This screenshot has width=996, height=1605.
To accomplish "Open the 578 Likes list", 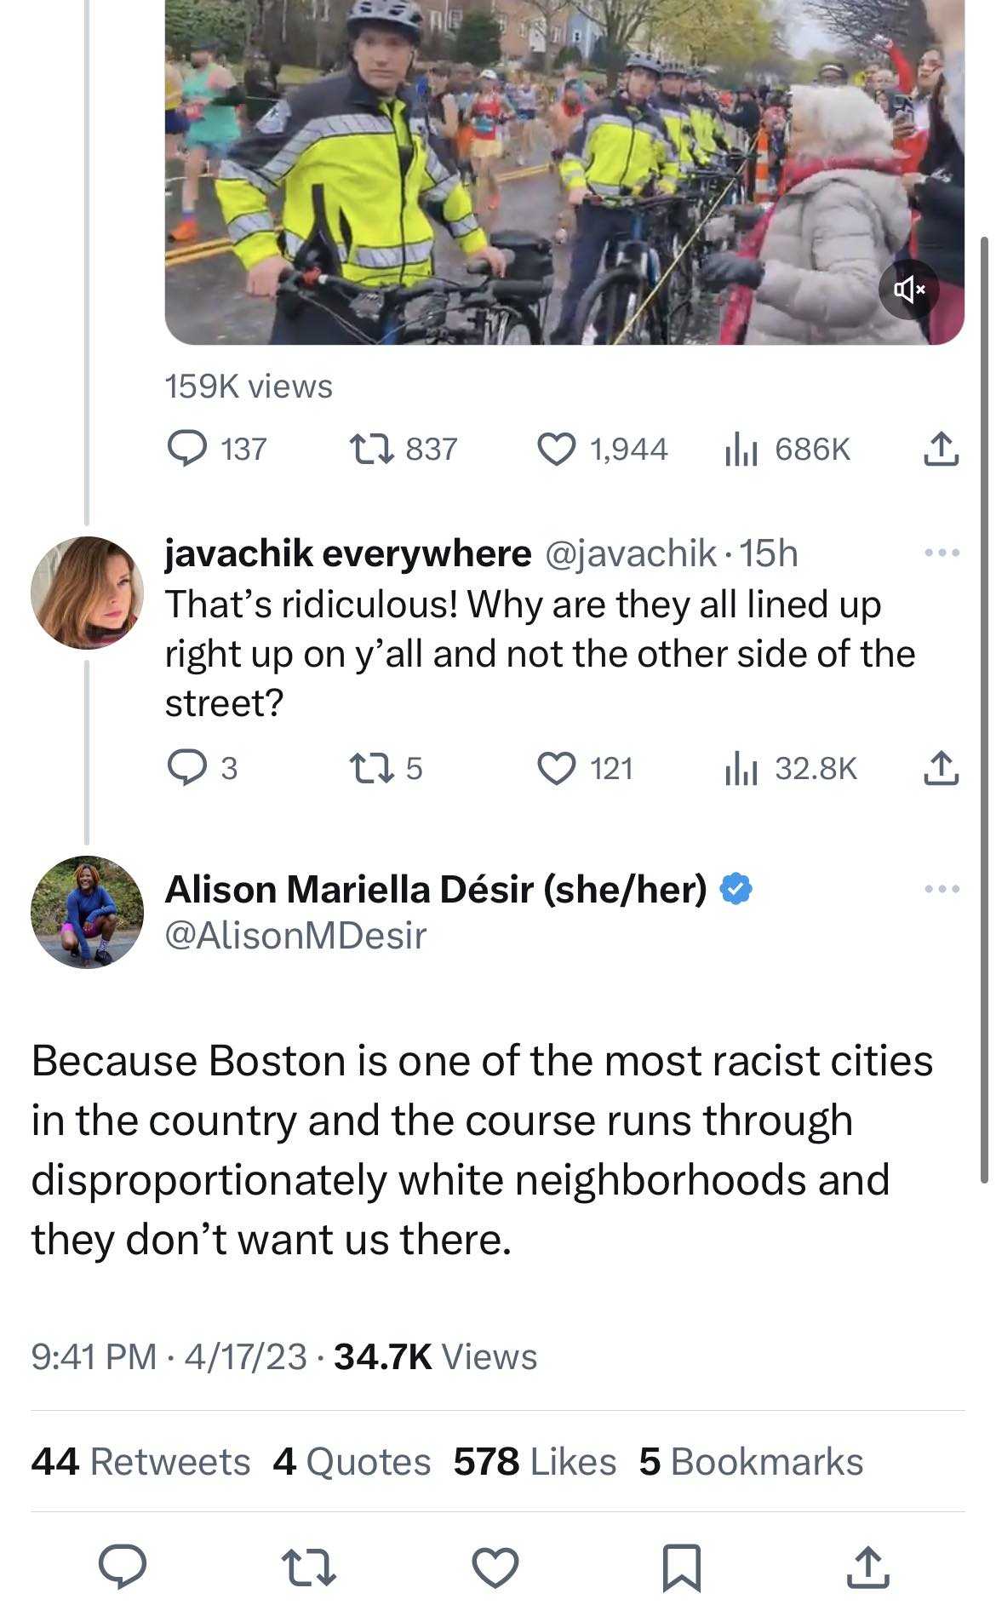I will point(534,1461).
